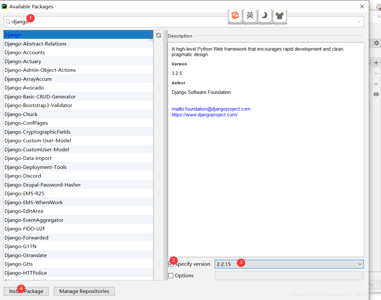Click the Manage Repositories button
The width and height of the screenshot is (381, 300).
click(x=84, y=291)
